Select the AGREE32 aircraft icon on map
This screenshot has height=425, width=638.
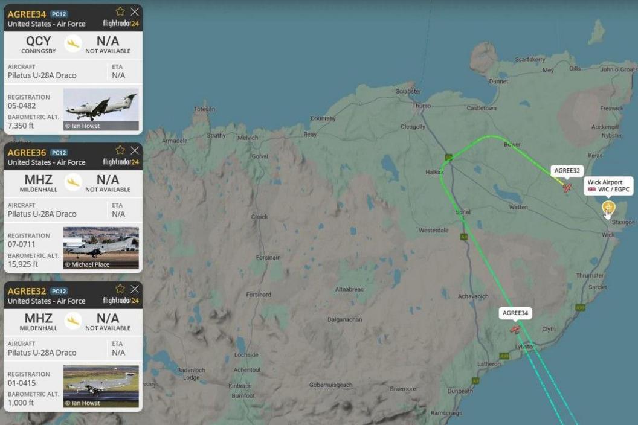[567, 188]
